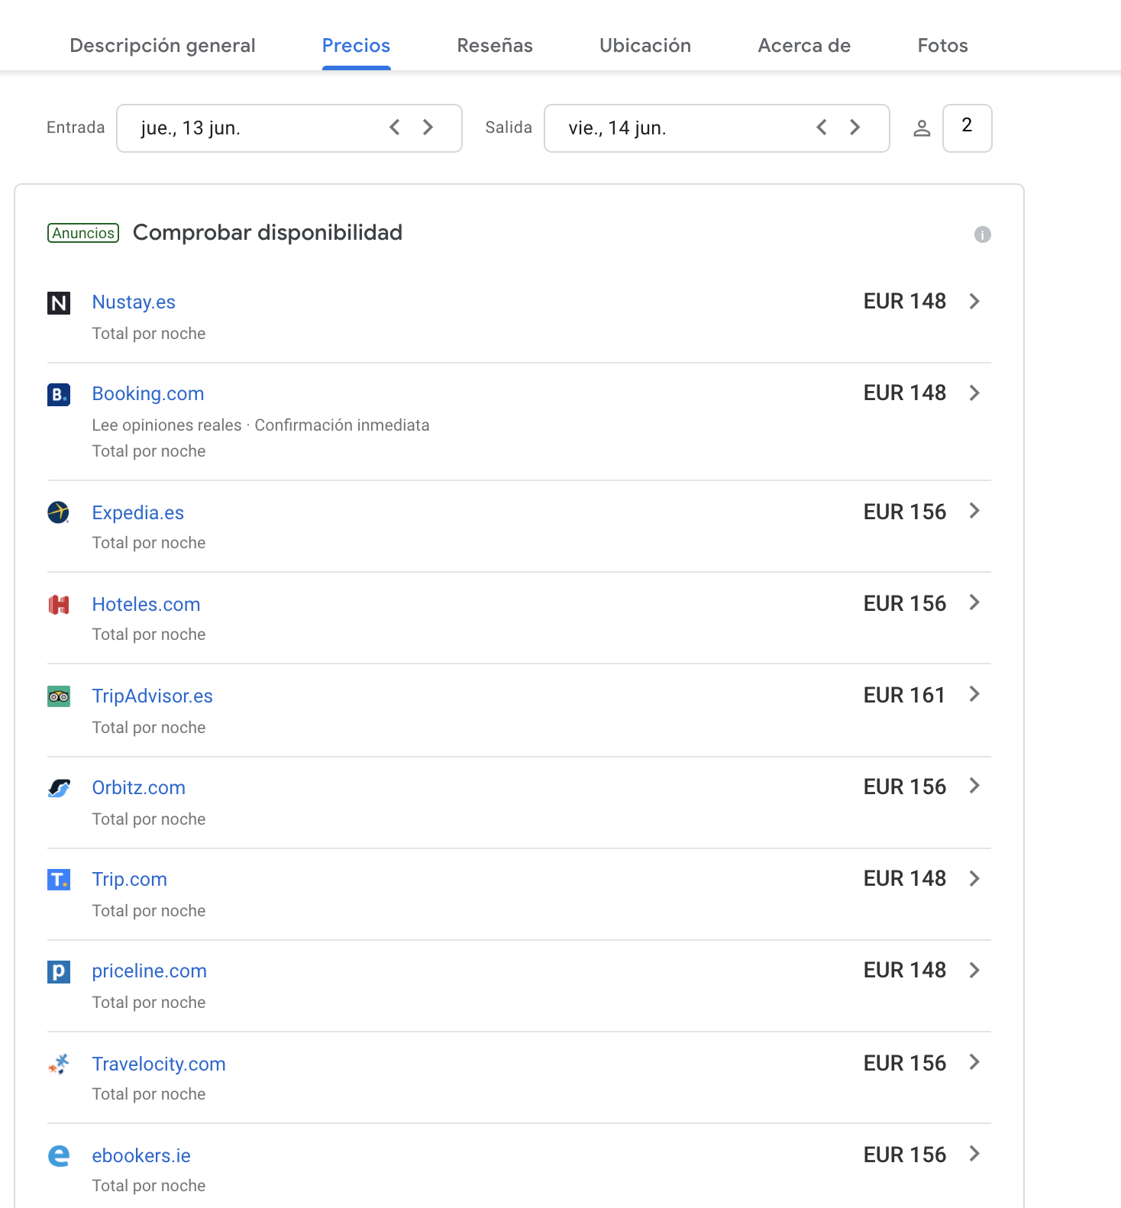Click the Expedia.es airplane logo
The image size is (1121, 1208).
click(x=59, y=512)
